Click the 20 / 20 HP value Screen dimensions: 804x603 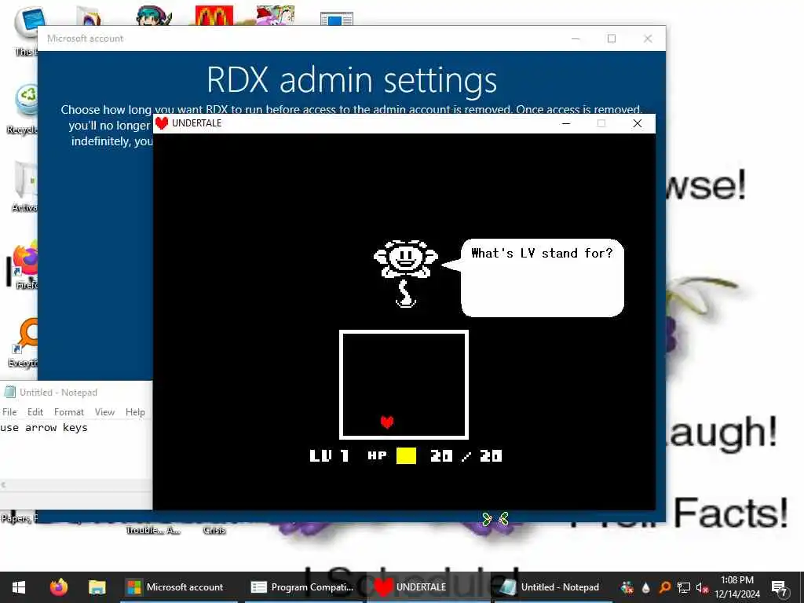[466, 456]
